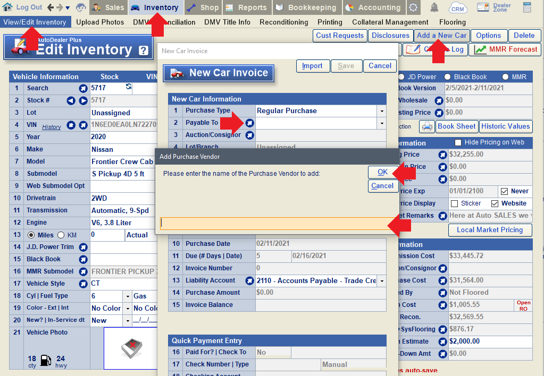This screenshot has height=376, width=544.
Task: Type in the Purchase Vendor name field
Action: (274, 224)
